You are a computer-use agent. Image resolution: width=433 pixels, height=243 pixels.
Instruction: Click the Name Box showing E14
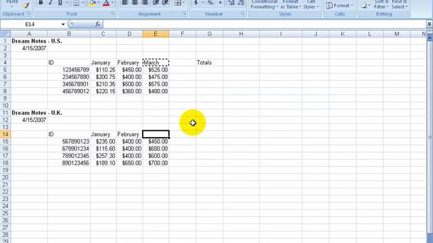click(x=30, y=24)
